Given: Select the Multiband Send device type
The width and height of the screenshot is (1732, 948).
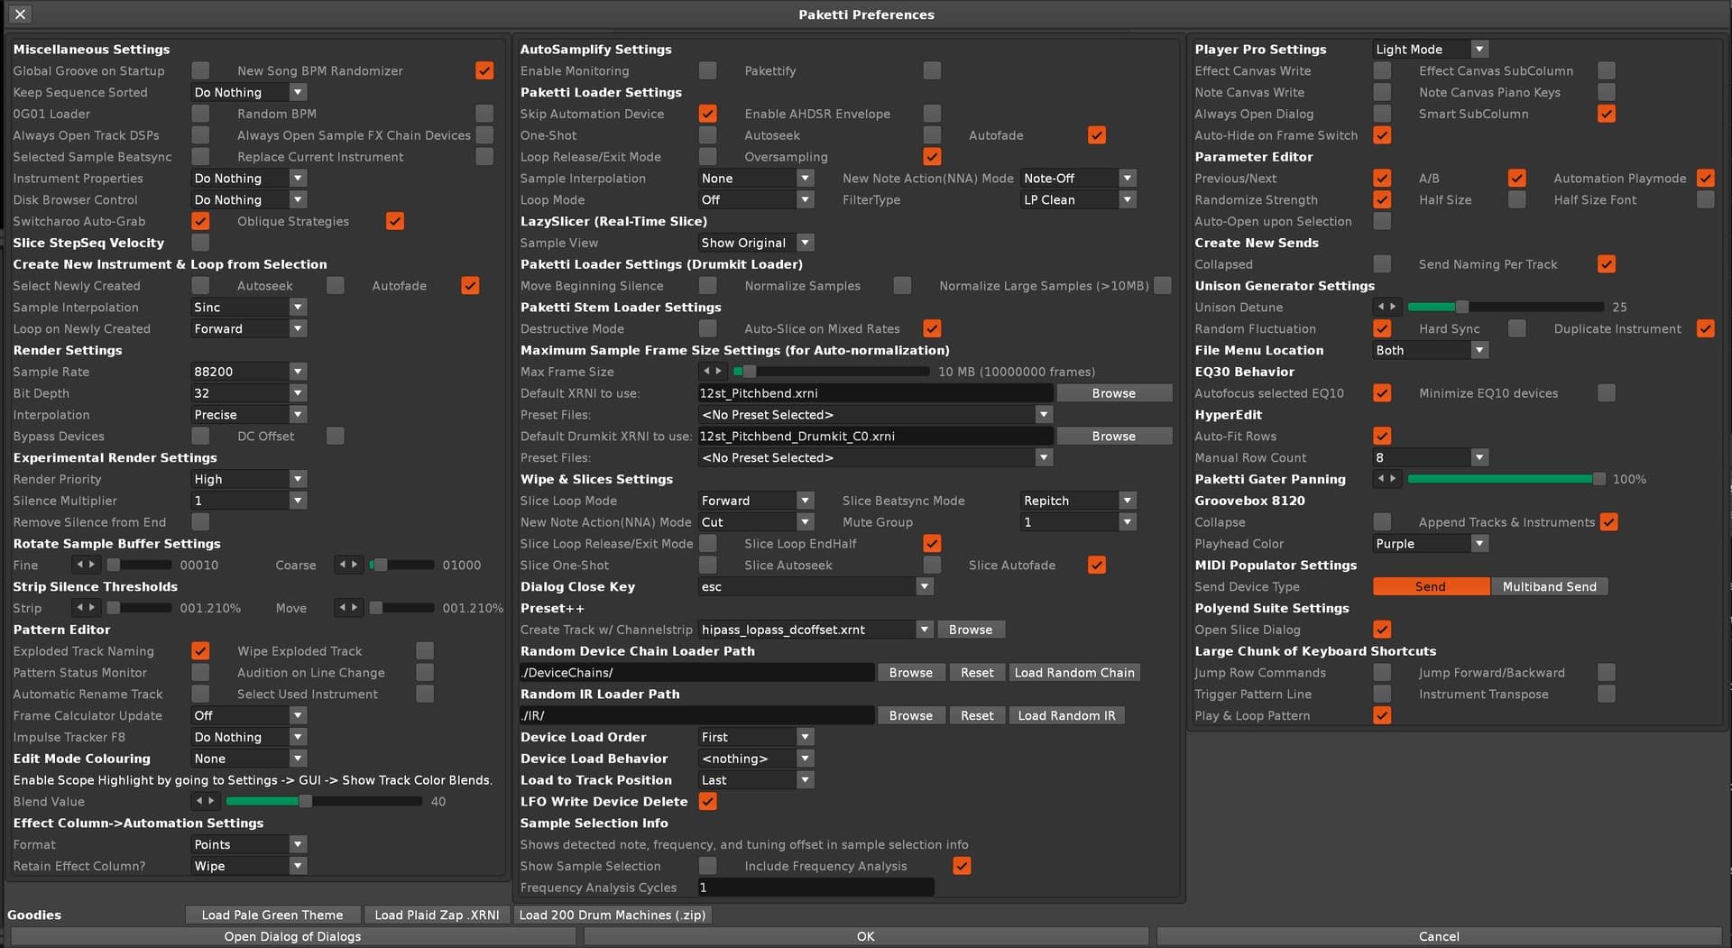Looking at the screenshot, I should coord(1548,586).
